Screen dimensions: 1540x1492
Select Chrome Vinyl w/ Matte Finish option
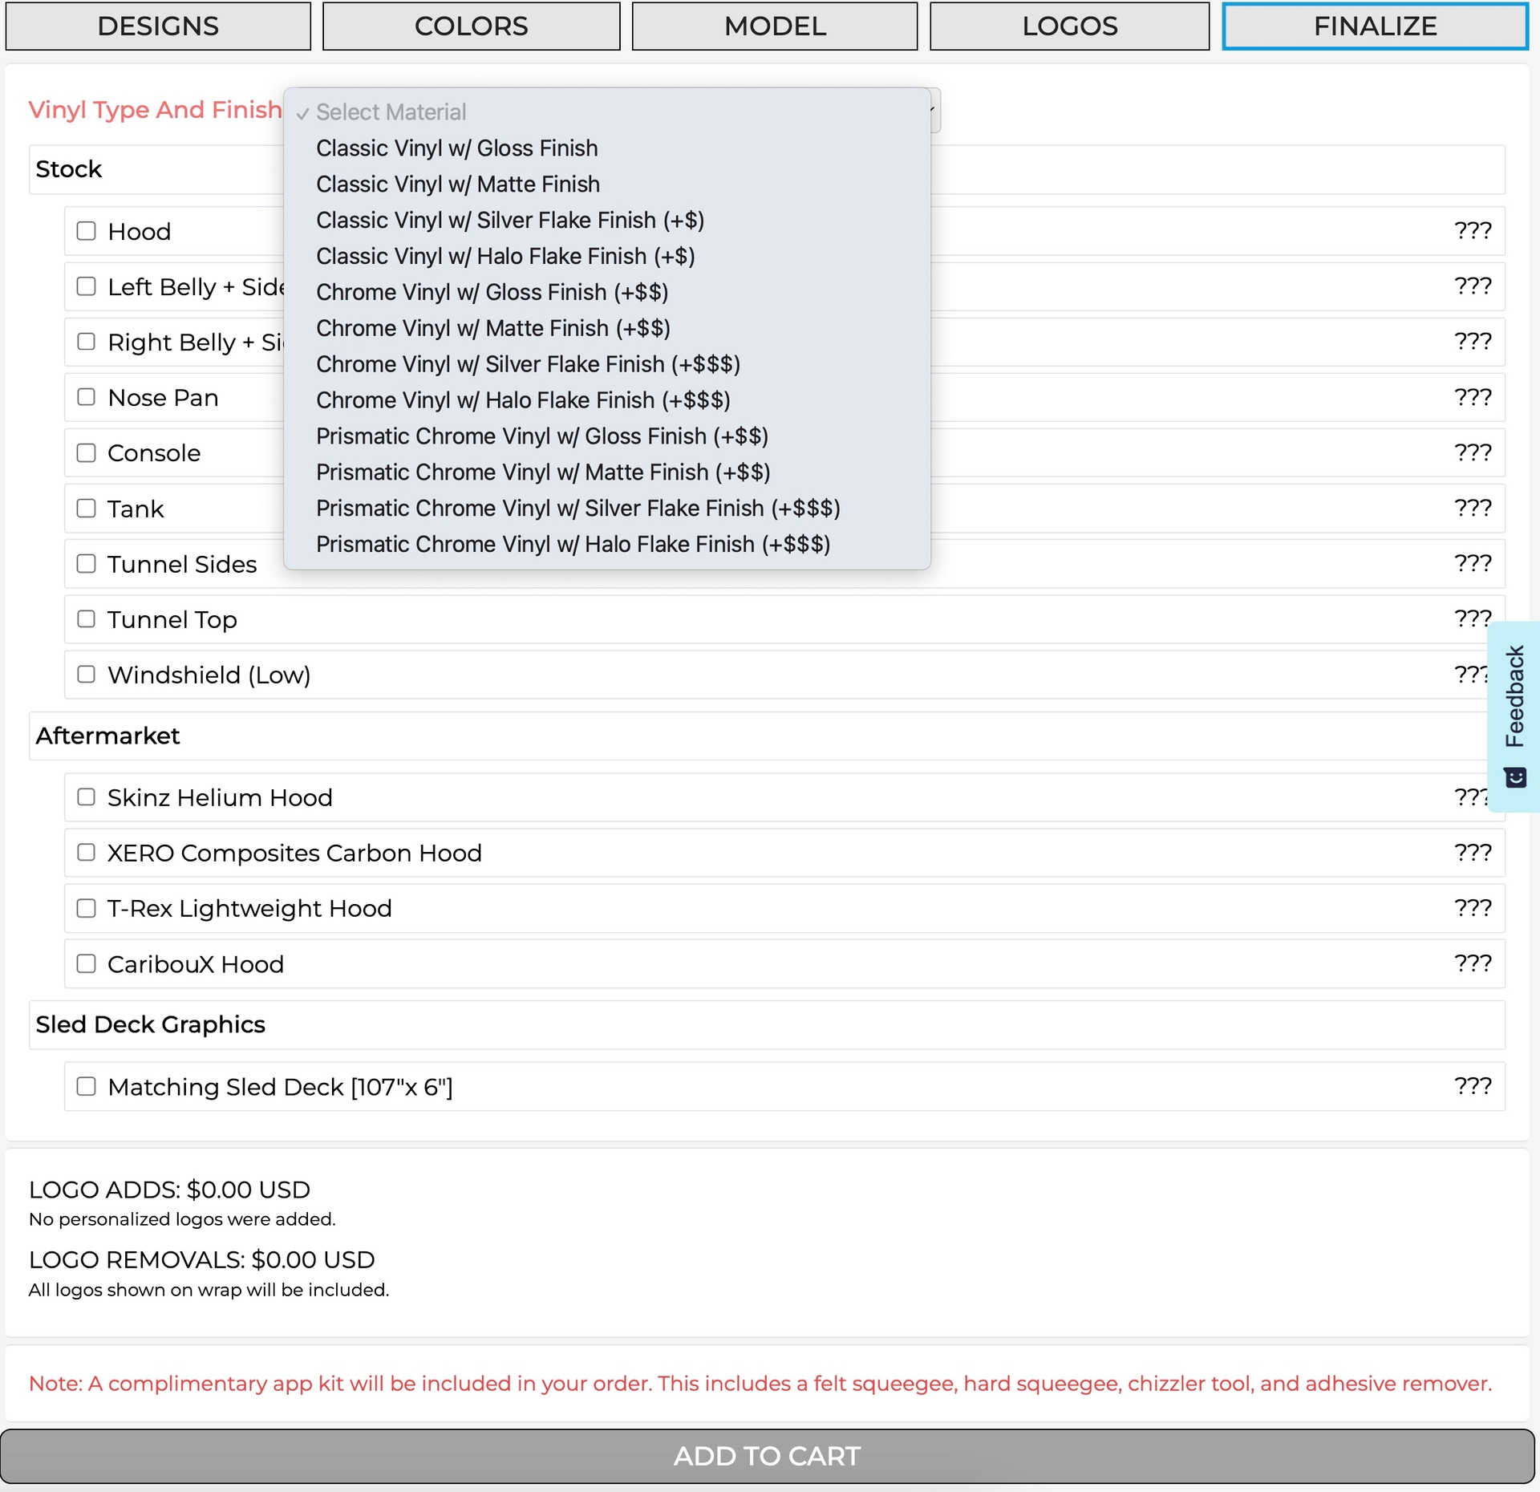pyautogui.click(x=492, y=328)
